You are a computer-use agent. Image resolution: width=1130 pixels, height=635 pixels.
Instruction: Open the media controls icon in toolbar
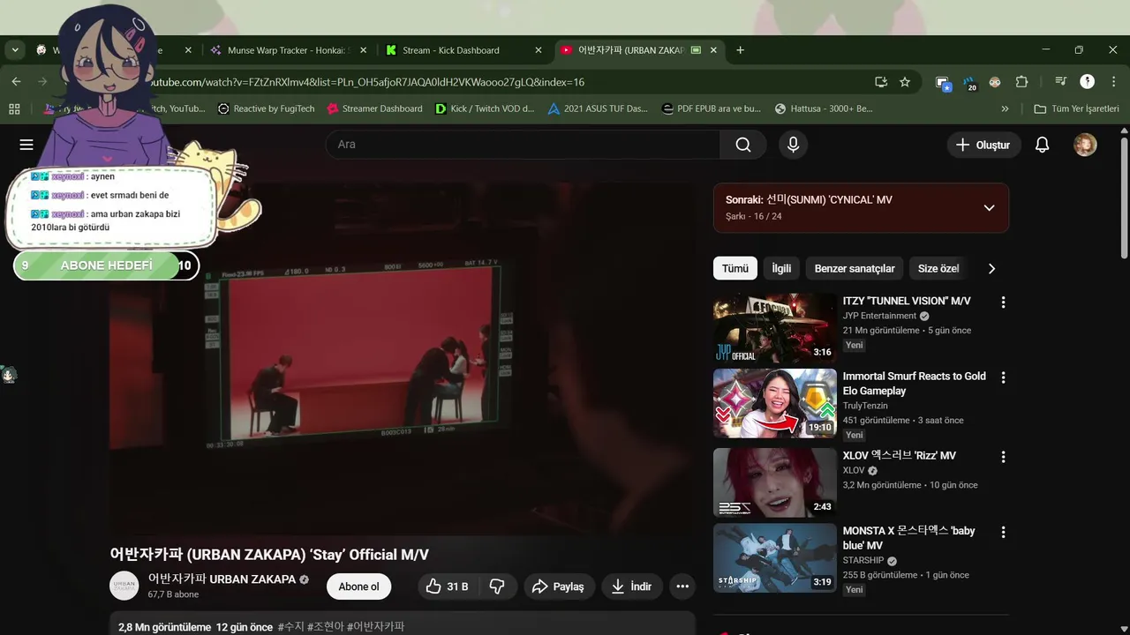(x=1061, y=81)
